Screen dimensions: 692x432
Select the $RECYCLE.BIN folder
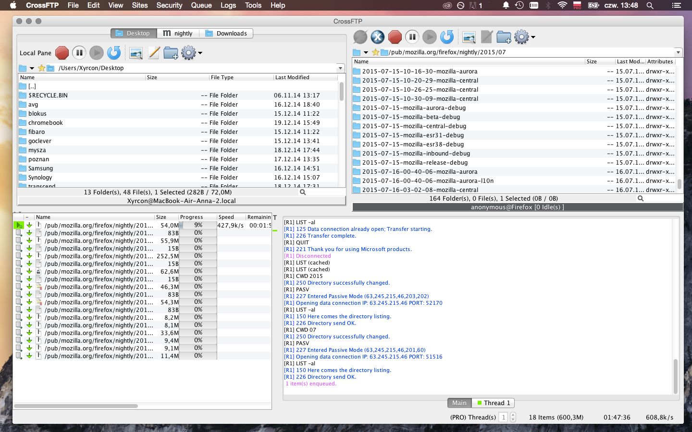point(178,96)
